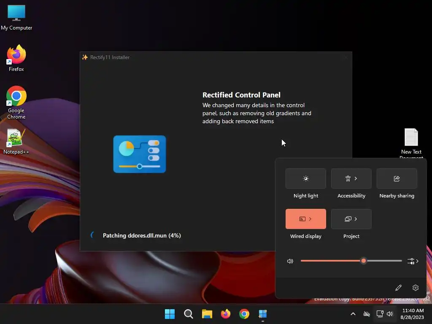
Task: Click the Rectify11 Installer title bar icon
Action: [85, 57]
